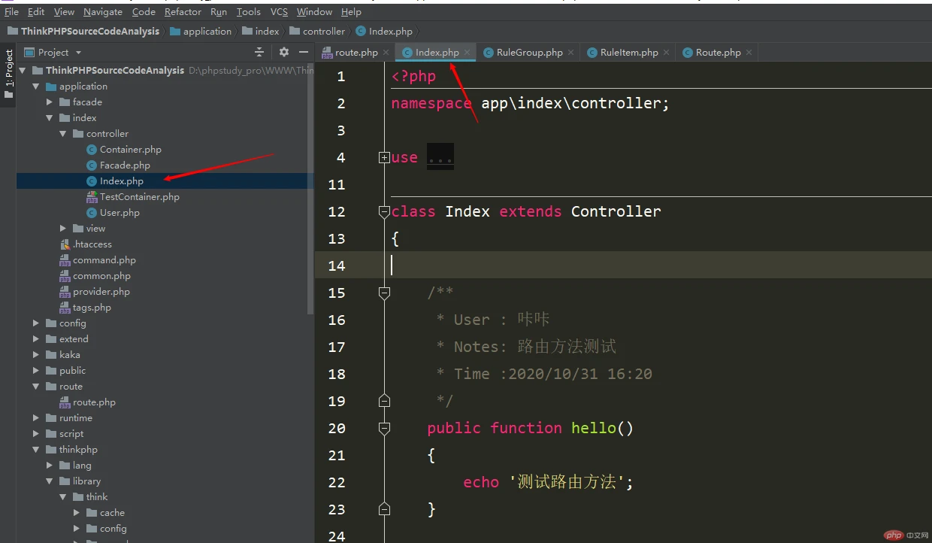The height and width of the screenshot is (543, 932).
Task: Open the Refactor menu
Action: (x=183, y=12)
